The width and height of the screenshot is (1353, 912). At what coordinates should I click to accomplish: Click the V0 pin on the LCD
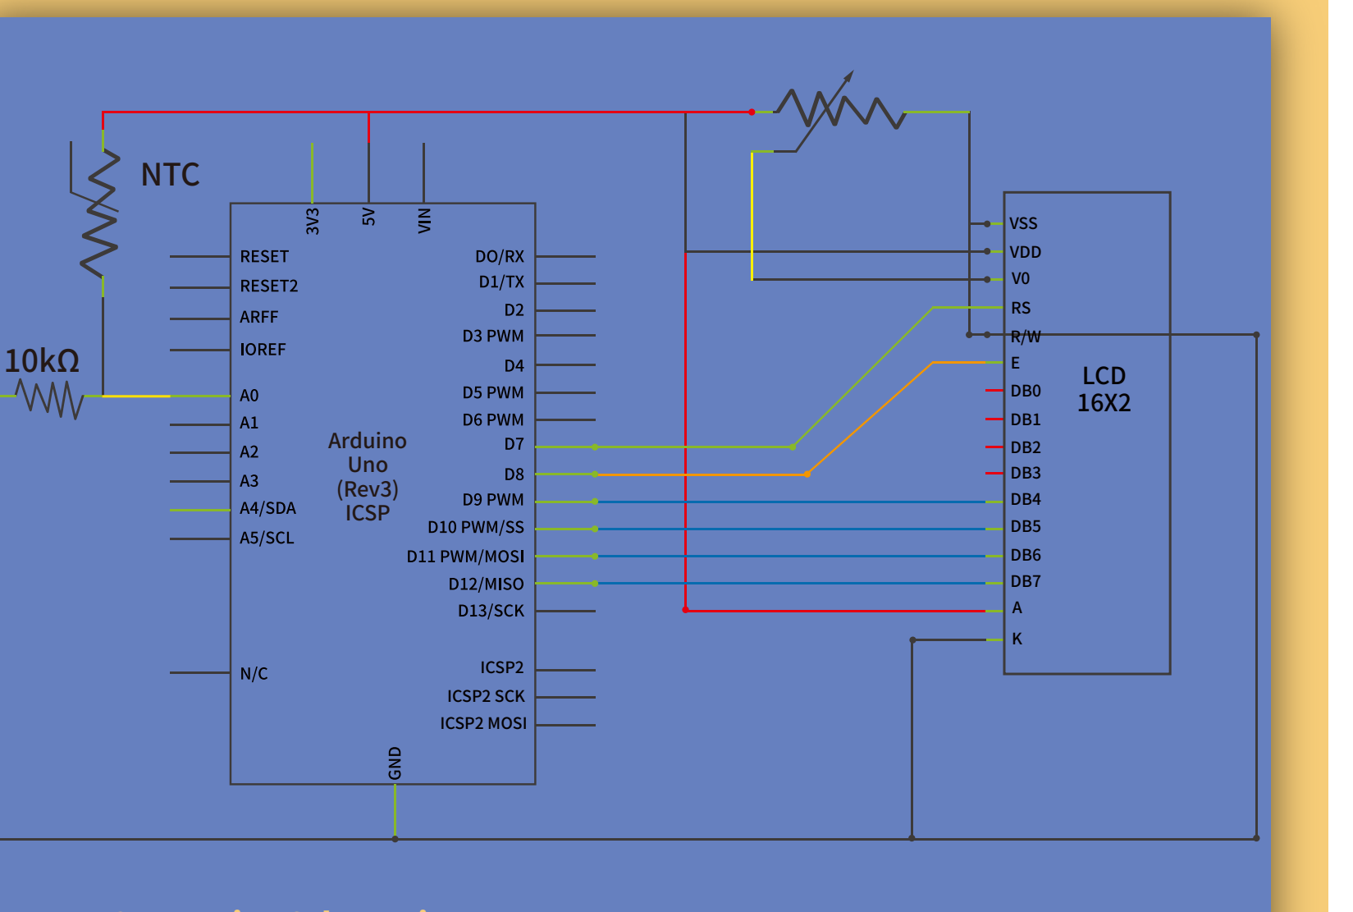coord(1020,279)
